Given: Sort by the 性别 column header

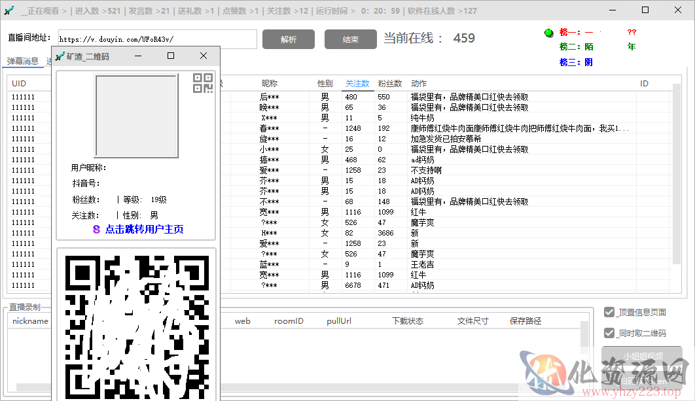Looking at the screenshot, I should [325, 83].
